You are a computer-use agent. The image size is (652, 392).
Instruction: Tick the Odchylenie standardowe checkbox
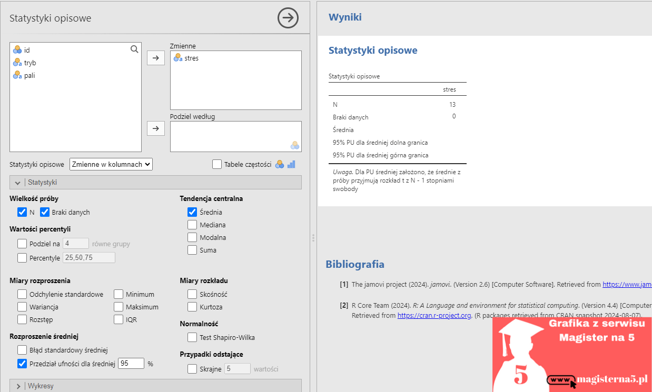click(22, 294)
